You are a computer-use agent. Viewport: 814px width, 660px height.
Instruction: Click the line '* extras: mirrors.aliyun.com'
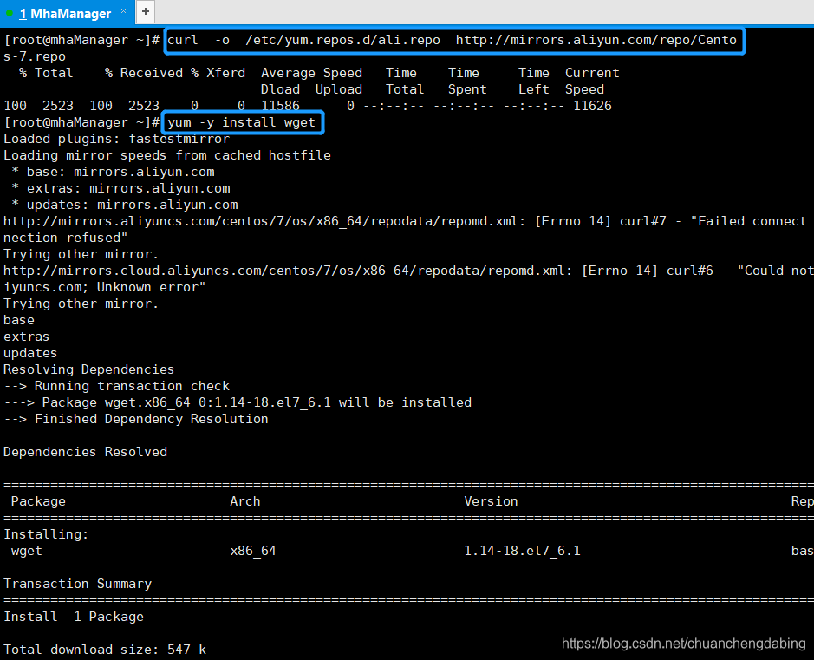coord(120,188)
